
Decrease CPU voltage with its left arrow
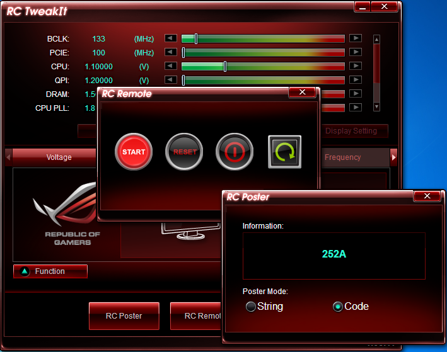(171, 66)
